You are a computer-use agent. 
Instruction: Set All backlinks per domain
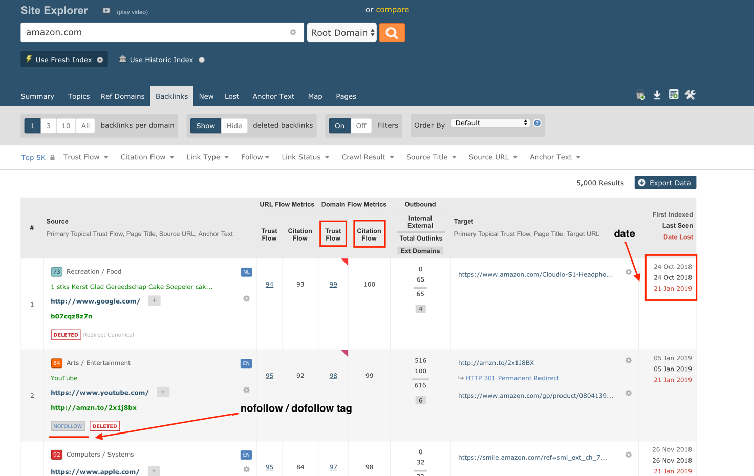point(85,126)
